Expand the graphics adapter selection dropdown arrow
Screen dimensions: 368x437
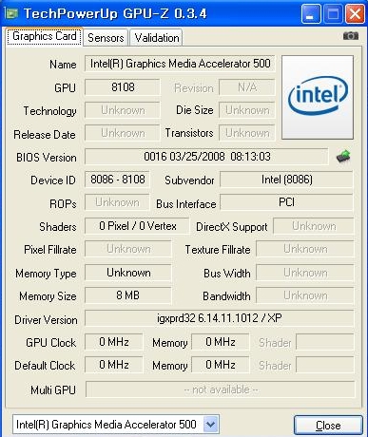(211, 425)
